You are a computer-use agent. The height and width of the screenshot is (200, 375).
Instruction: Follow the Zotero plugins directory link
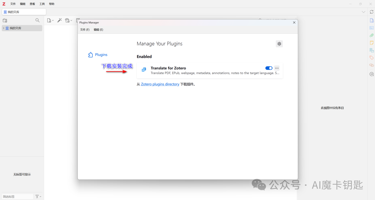click(x=160, y=84)
